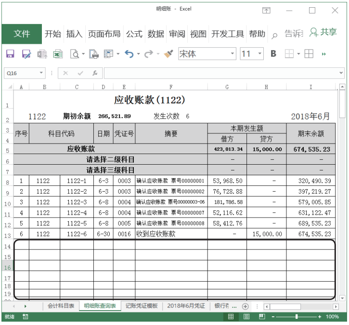349x325 pixels.
Task: Click zoom in plus button
Action: [x=320, y=316]
